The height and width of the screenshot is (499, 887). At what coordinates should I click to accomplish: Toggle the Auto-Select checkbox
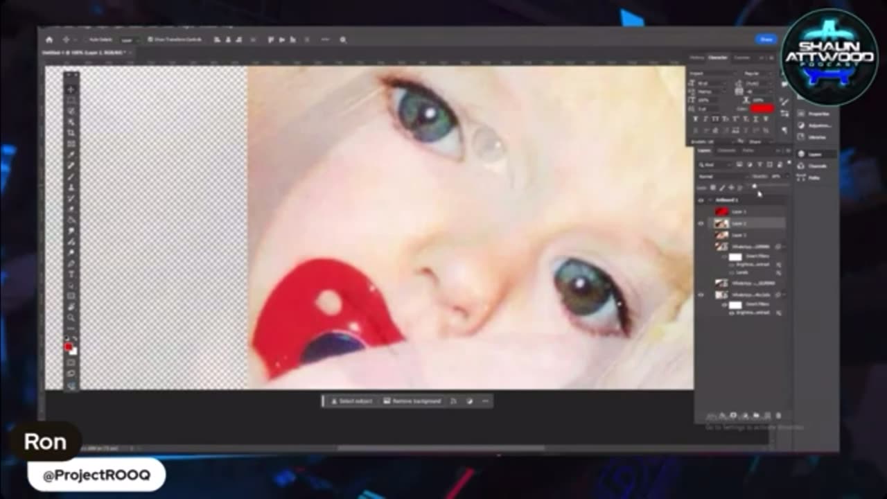(x=87, y=40)
